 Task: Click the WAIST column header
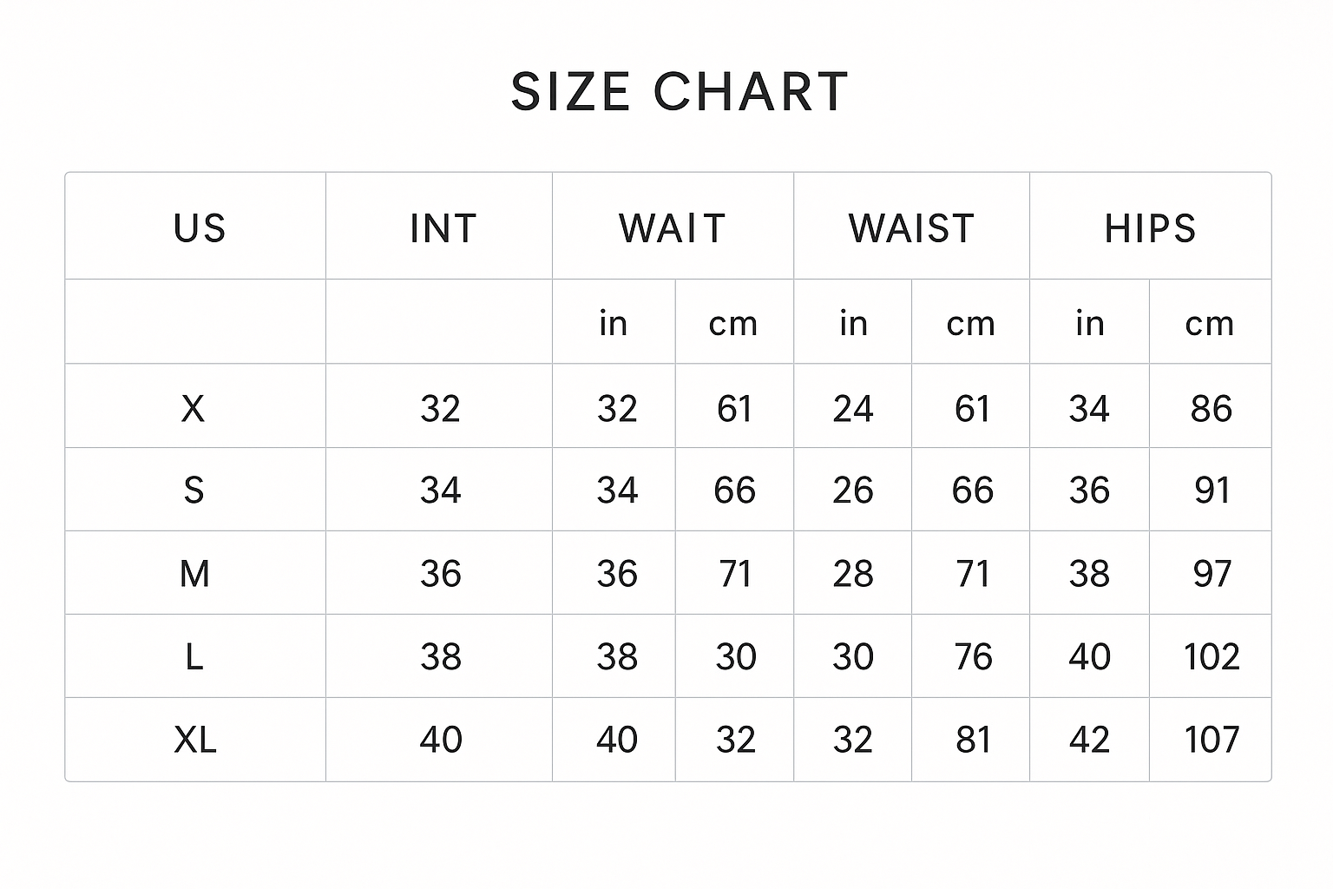[911, 228]
